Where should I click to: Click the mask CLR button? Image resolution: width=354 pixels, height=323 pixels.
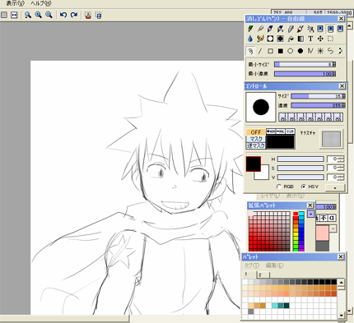290,132
